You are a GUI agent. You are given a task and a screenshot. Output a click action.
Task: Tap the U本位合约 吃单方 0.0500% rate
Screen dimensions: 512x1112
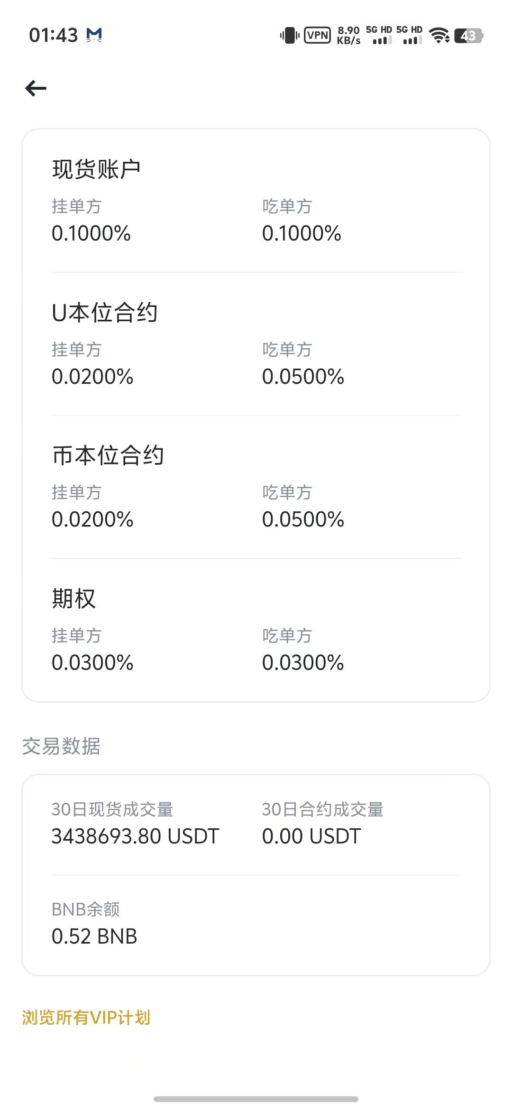(303, 377)
